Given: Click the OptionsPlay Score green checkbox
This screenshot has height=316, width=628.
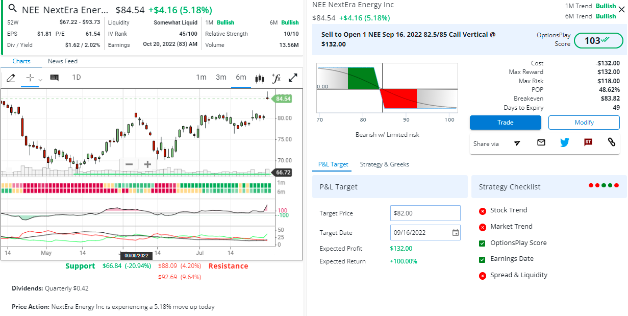Looking at the screenshot, I should pyautogui.click(x=482, y=244).
